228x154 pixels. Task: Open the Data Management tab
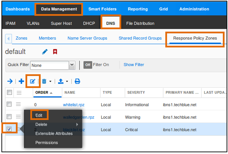tap(59, 9)
